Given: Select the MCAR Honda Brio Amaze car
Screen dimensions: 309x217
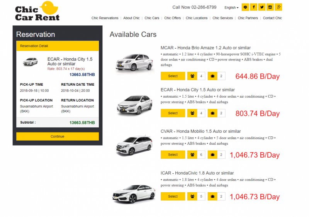Looking at the screenshot, I should pyautogui.click(x=173, y=76).
